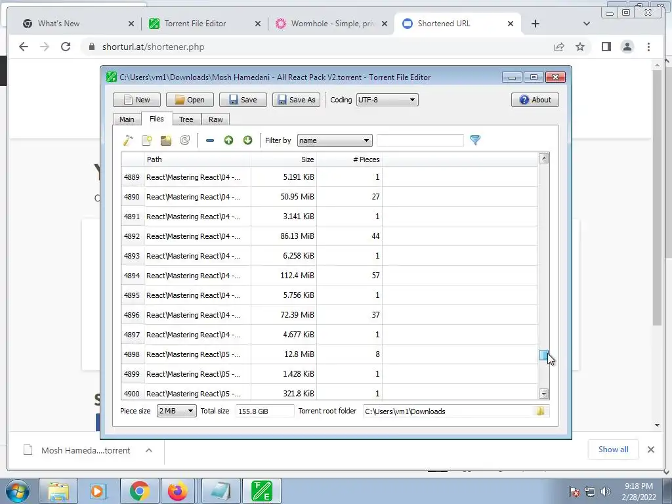Viewport: 672px width, 504px height.
Task: Click the wand make-torrent icon
Action: 128,140
